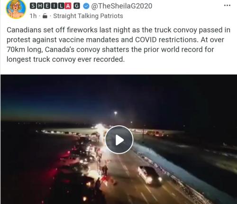This screenshot has width=237, height=204.
Task: Open the three-dot post options menu
Action: (227, 6)
